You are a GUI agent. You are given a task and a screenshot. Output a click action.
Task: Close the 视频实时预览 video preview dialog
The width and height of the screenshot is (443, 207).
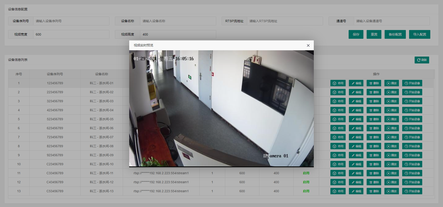(x=308, y=46)
